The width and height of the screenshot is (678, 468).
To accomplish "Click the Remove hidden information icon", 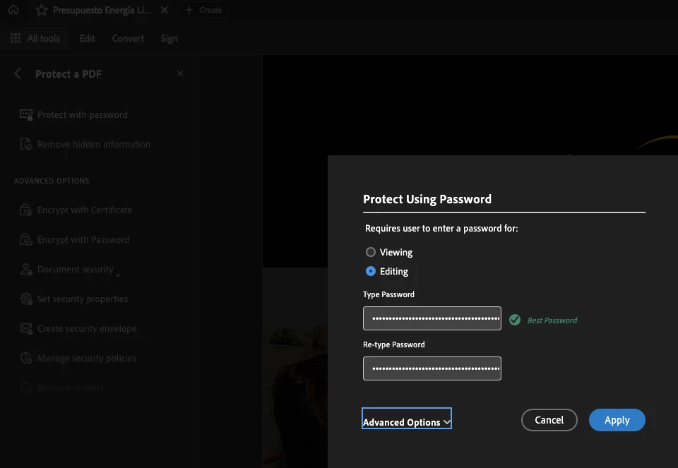I will (x=26, y=144).
